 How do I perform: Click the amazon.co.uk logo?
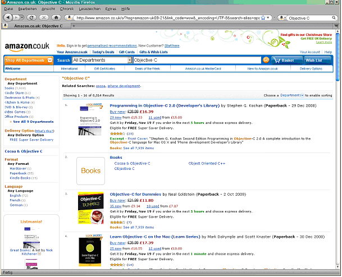tap(27, 47)
